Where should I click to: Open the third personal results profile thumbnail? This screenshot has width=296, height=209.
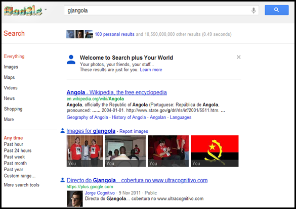tap(89, 34)
